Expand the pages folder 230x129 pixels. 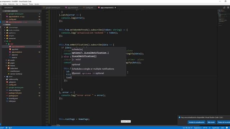(x=12, y=63)
